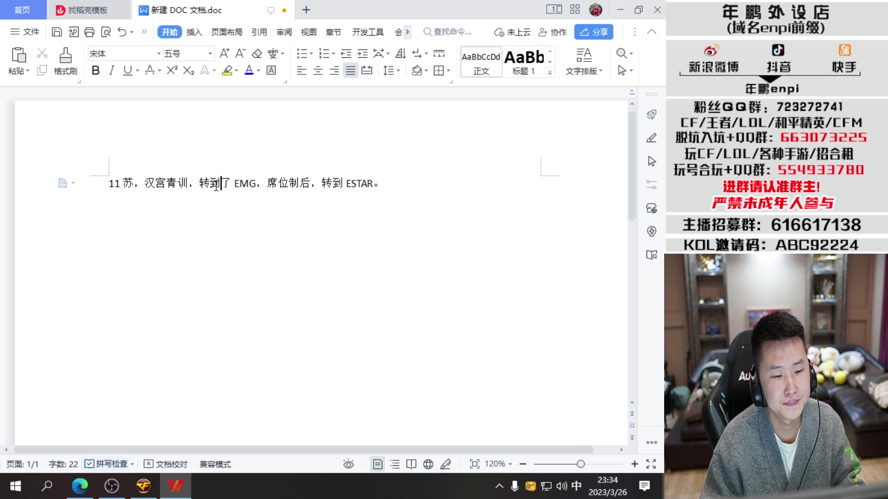Click Document Proofreading in status bar

click(x=166, y=464)
